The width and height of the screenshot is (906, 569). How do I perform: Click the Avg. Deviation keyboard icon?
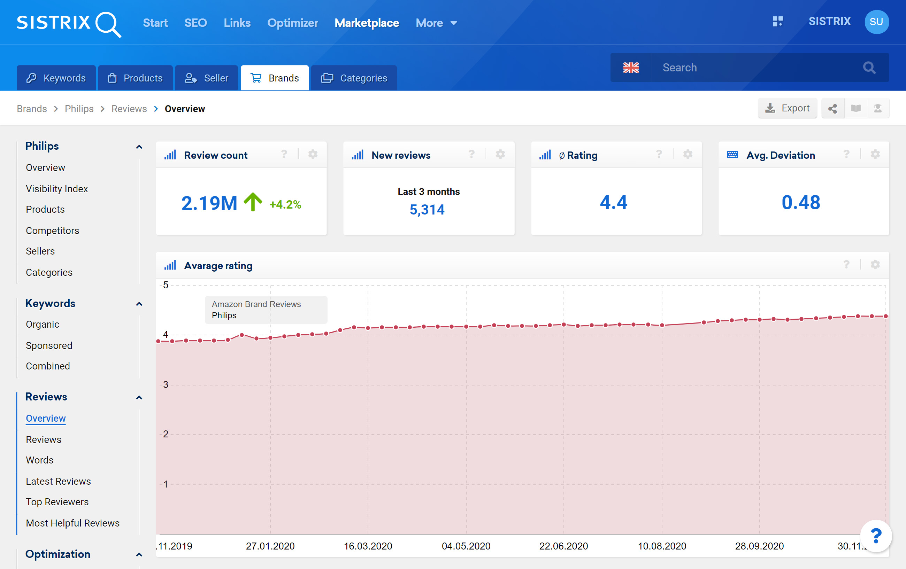click(732, 155)
